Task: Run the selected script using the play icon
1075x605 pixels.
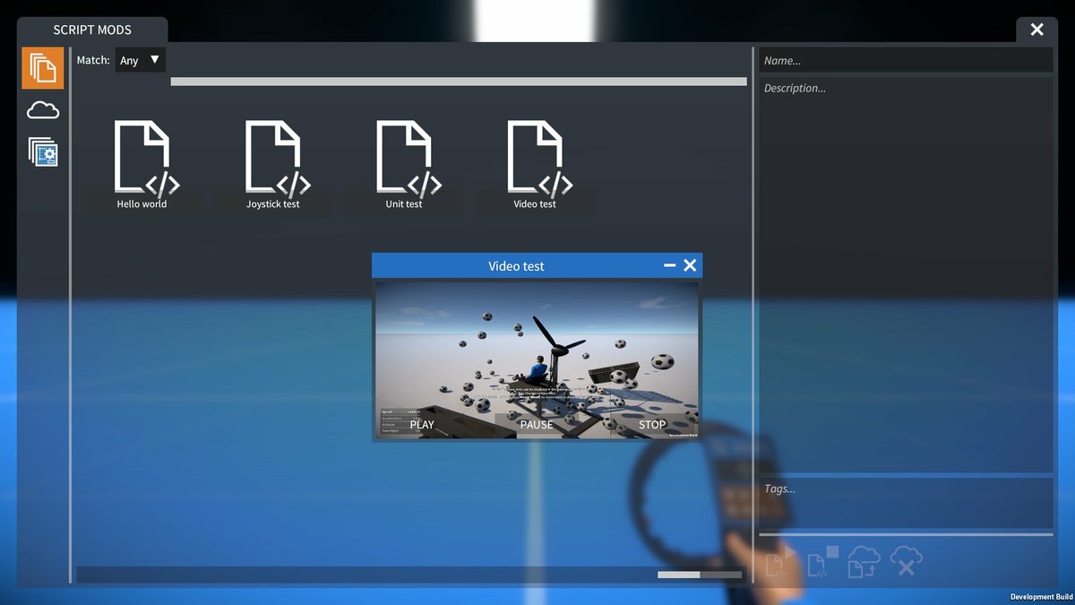Action: point(778,561)
